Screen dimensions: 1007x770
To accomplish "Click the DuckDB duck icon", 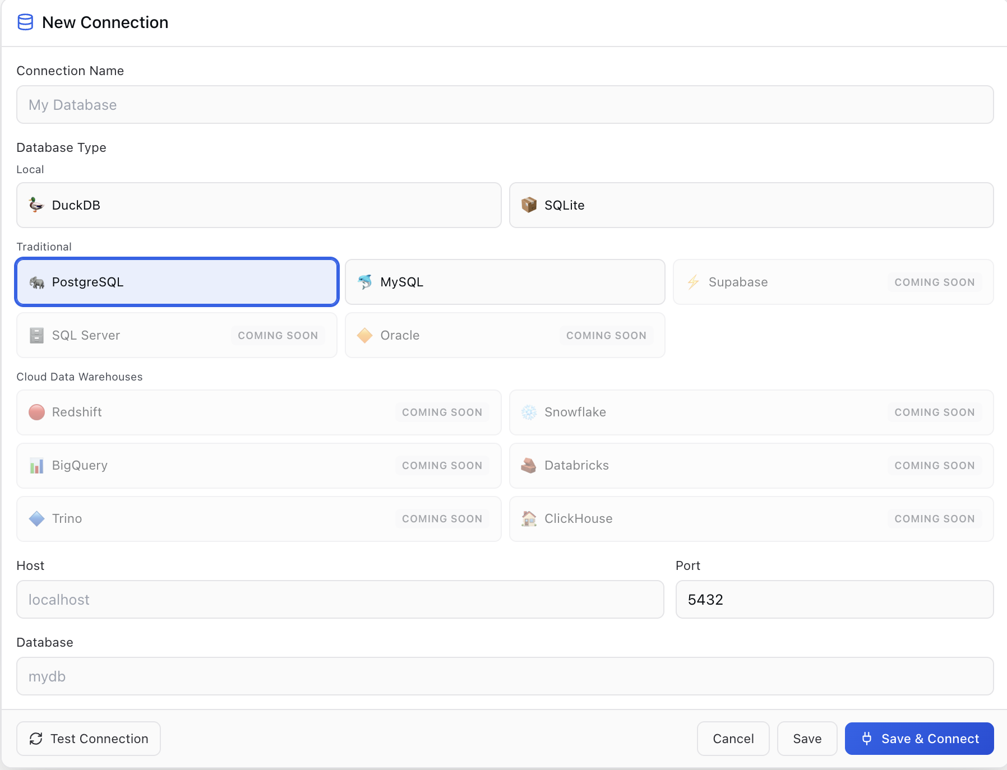I will pos(35,205).
